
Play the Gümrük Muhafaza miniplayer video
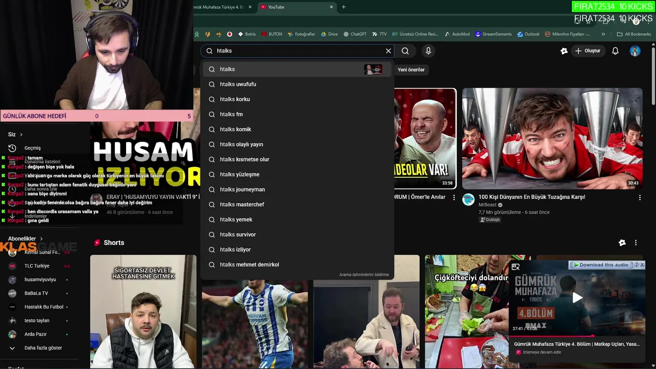tap(577, 298)
